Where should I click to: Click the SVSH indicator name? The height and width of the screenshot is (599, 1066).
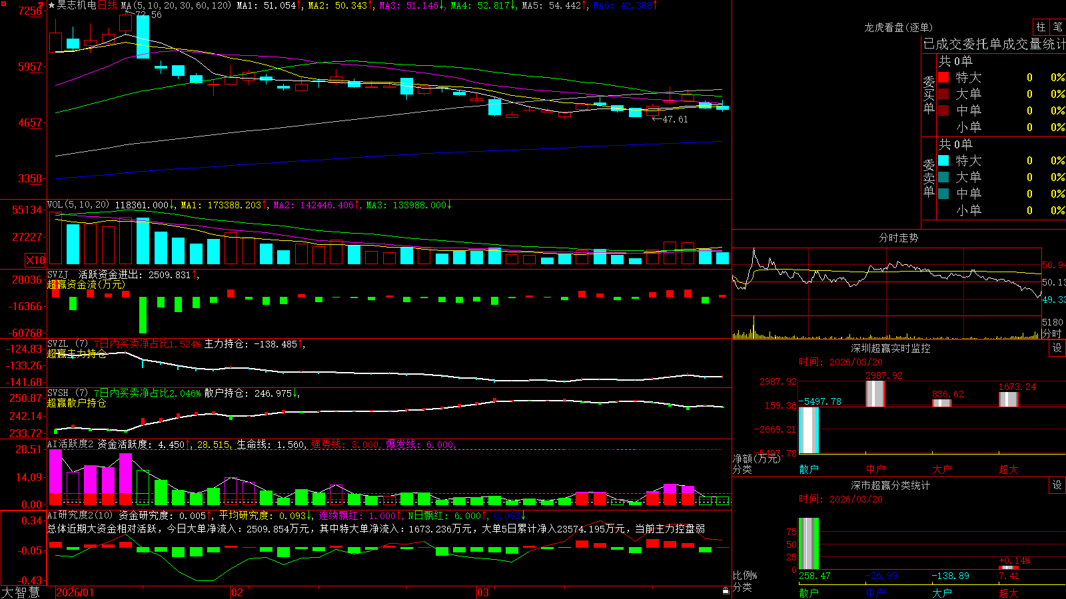(58, 393)
